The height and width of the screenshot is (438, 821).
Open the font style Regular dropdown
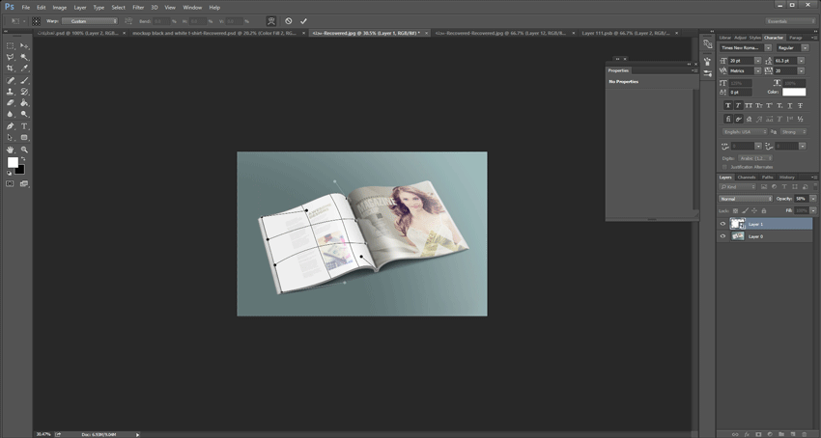pos(806,47)
